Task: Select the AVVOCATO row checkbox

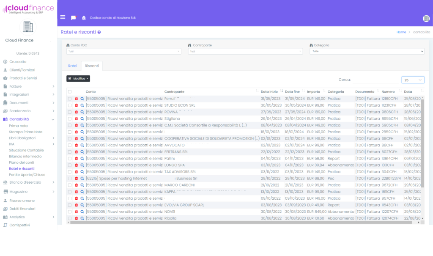Action: (70, 145)
